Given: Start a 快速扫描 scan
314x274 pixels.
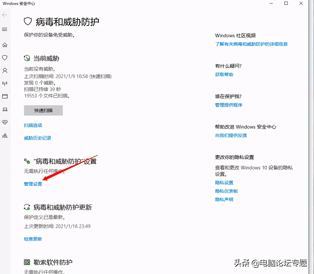Looking at the screenshot, I should (43, 110).
